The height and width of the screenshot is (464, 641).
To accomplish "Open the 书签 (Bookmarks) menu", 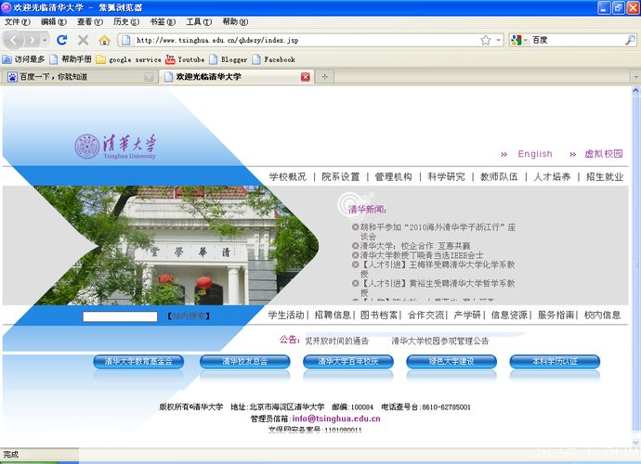I will [160, 21].
